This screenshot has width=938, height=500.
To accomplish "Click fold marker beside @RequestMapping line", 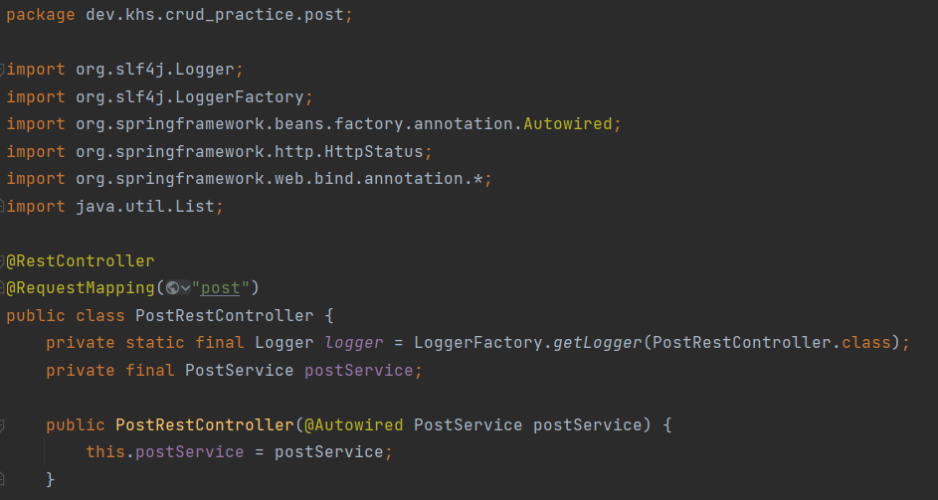I will coord(2,288).
